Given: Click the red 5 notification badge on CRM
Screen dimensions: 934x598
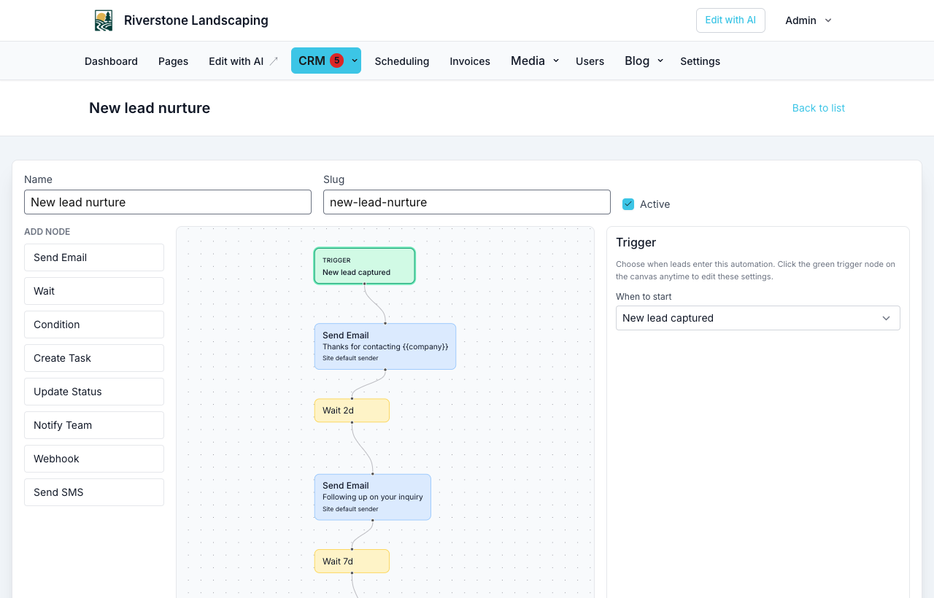Looking at the screenshot, I should tap(336, 61).
